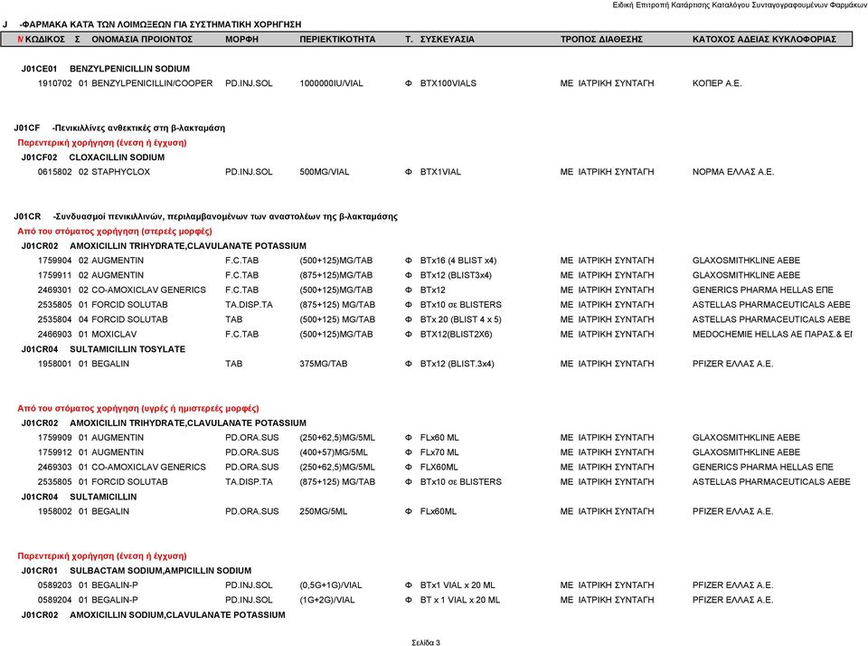Click product code '1759909'
Image resolution: width=868 pixels, height=646 pixels.
pos(55,438)
